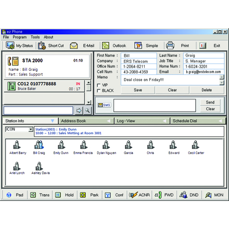229x229 pixels.
Task: Open the My Status icon
Action: click(10, 46)
